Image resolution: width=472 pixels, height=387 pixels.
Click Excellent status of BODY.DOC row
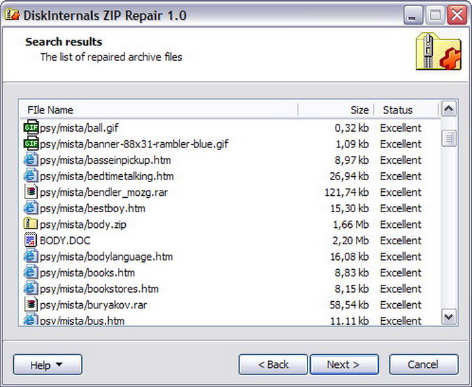coord(401,240)
